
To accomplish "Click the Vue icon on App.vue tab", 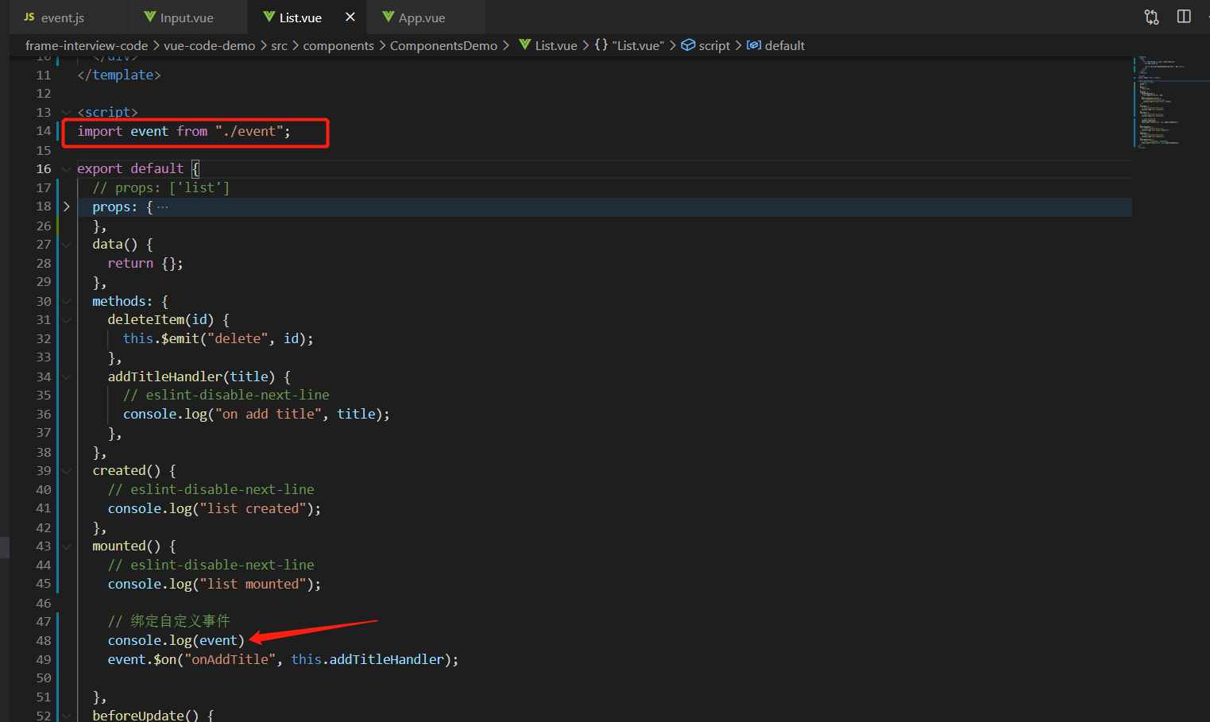I will 389,17.
